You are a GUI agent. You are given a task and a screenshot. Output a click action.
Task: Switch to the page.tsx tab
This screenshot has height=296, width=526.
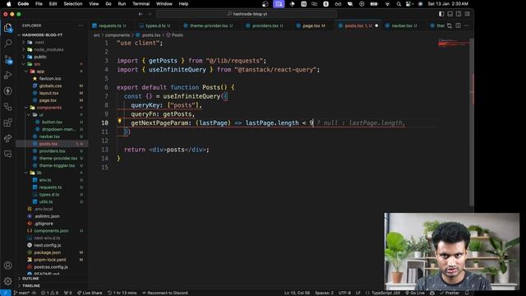(311, 25)
